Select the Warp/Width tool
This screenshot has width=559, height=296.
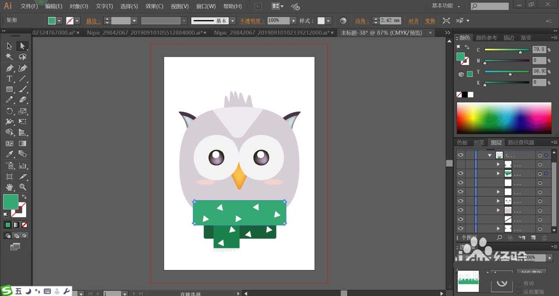point(10,122)
